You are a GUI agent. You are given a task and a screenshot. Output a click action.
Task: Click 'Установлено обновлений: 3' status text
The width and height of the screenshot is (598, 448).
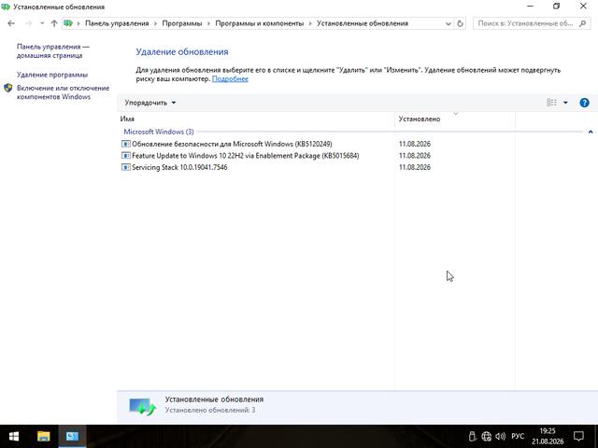[x=210, y=411]
